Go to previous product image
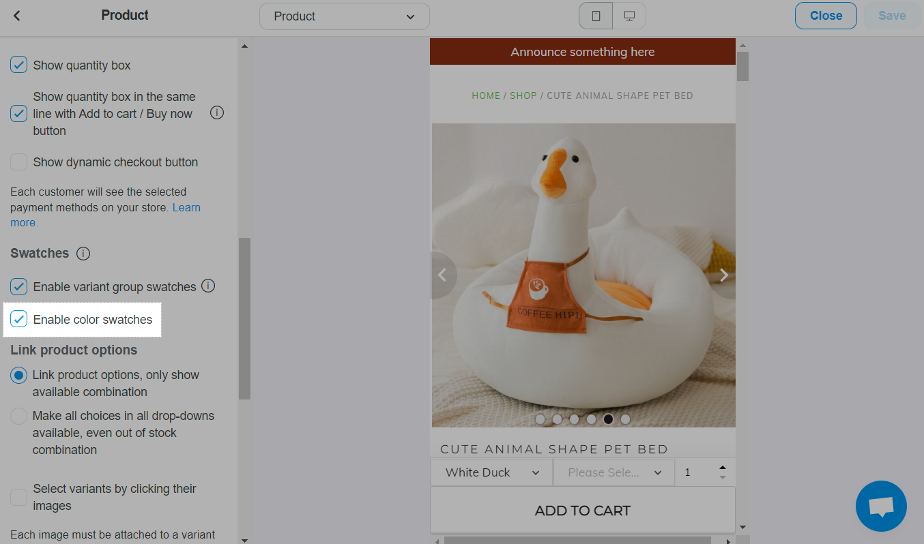The height and width of the screenshot is (544, 924). point(442,275)
